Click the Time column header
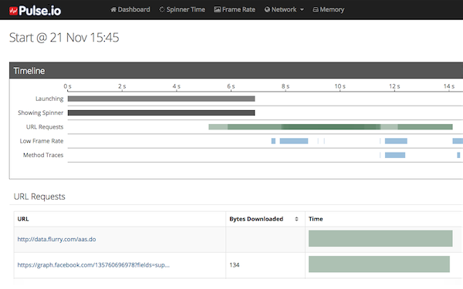The width and height of the screenshot is (463, 289). [384, 219]
